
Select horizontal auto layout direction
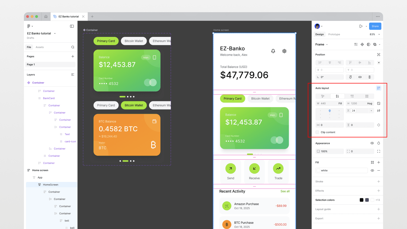point(352,96)
